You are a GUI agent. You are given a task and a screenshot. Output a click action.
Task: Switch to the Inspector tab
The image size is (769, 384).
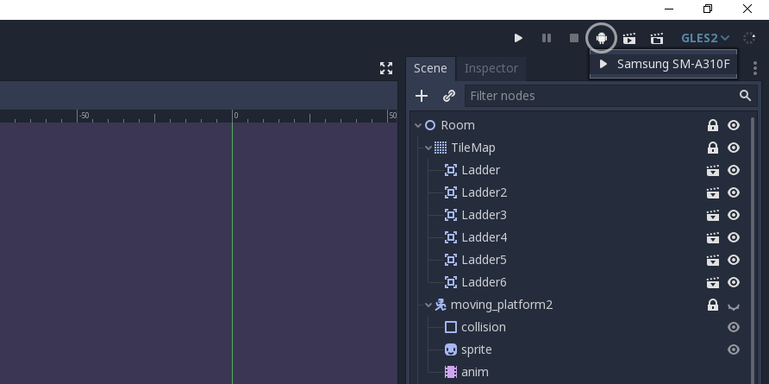click(x=491, y=68)
